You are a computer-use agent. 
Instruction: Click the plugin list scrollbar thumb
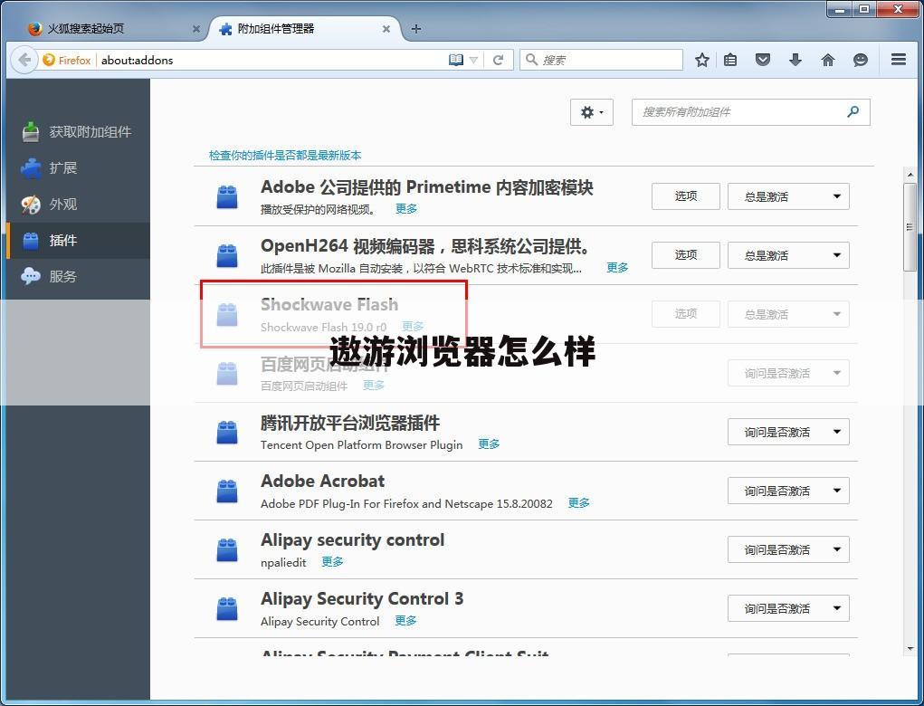point(910,227)
